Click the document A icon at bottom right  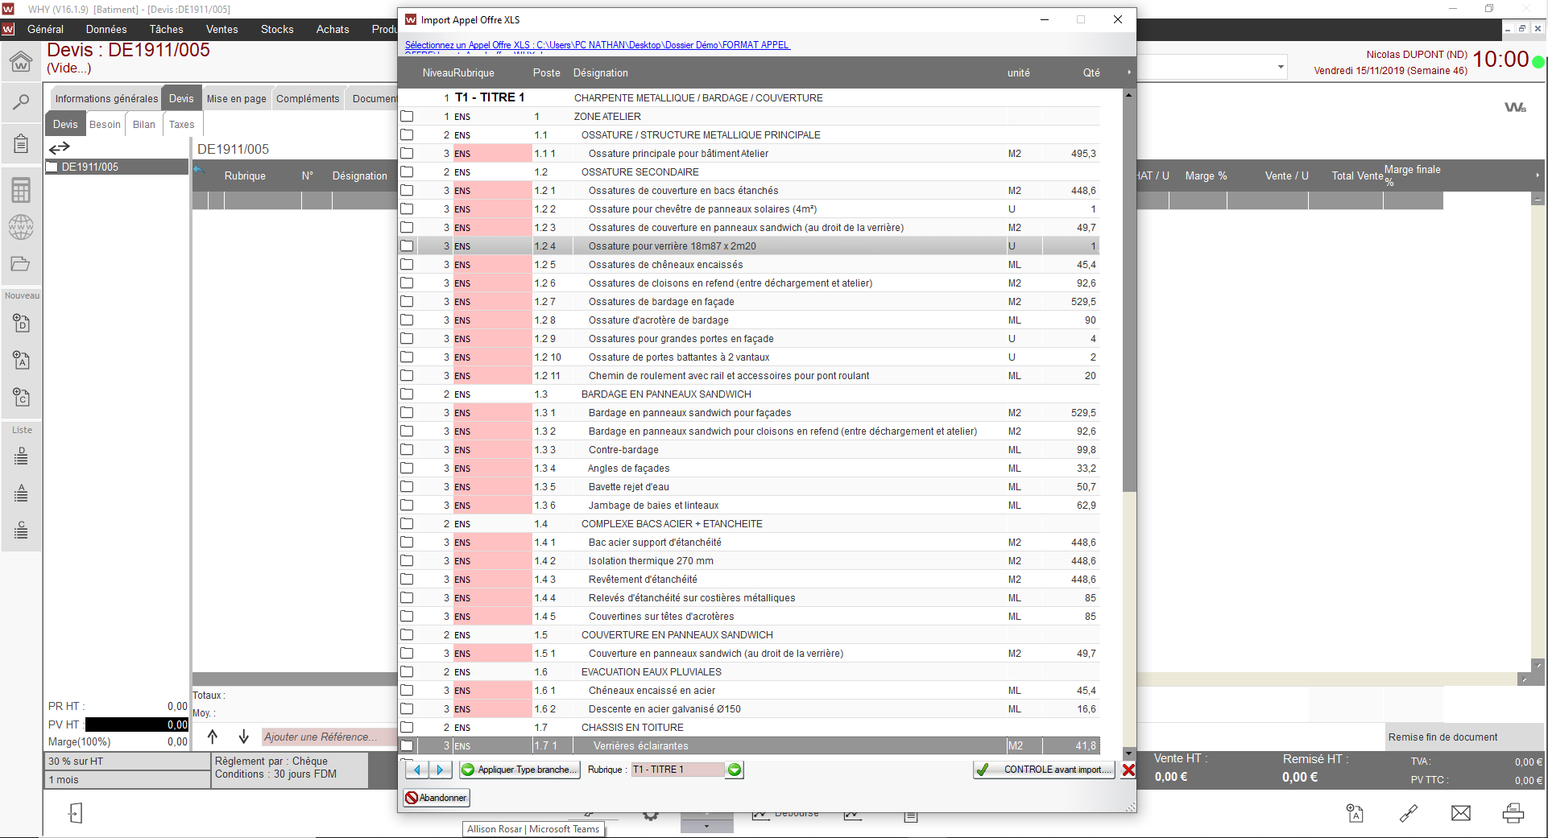[x=1356, y=813]
